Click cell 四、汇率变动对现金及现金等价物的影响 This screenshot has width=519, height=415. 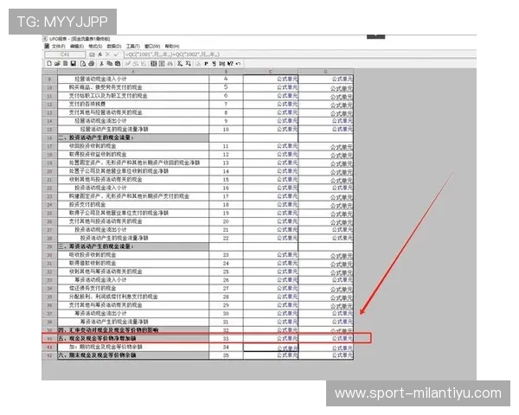point(133,330)
